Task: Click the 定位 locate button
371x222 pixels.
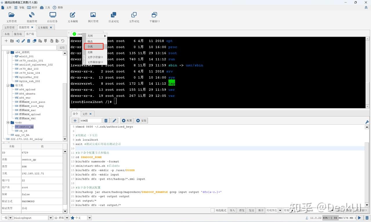Action: point(62,48)
